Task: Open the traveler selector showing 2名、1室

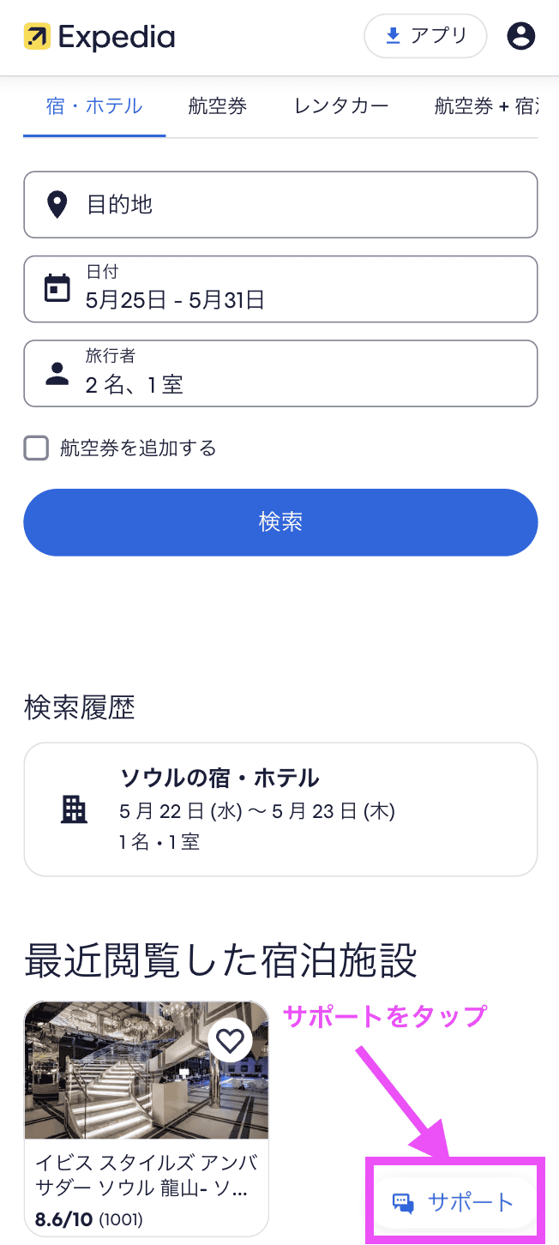Action: (280, 373)
